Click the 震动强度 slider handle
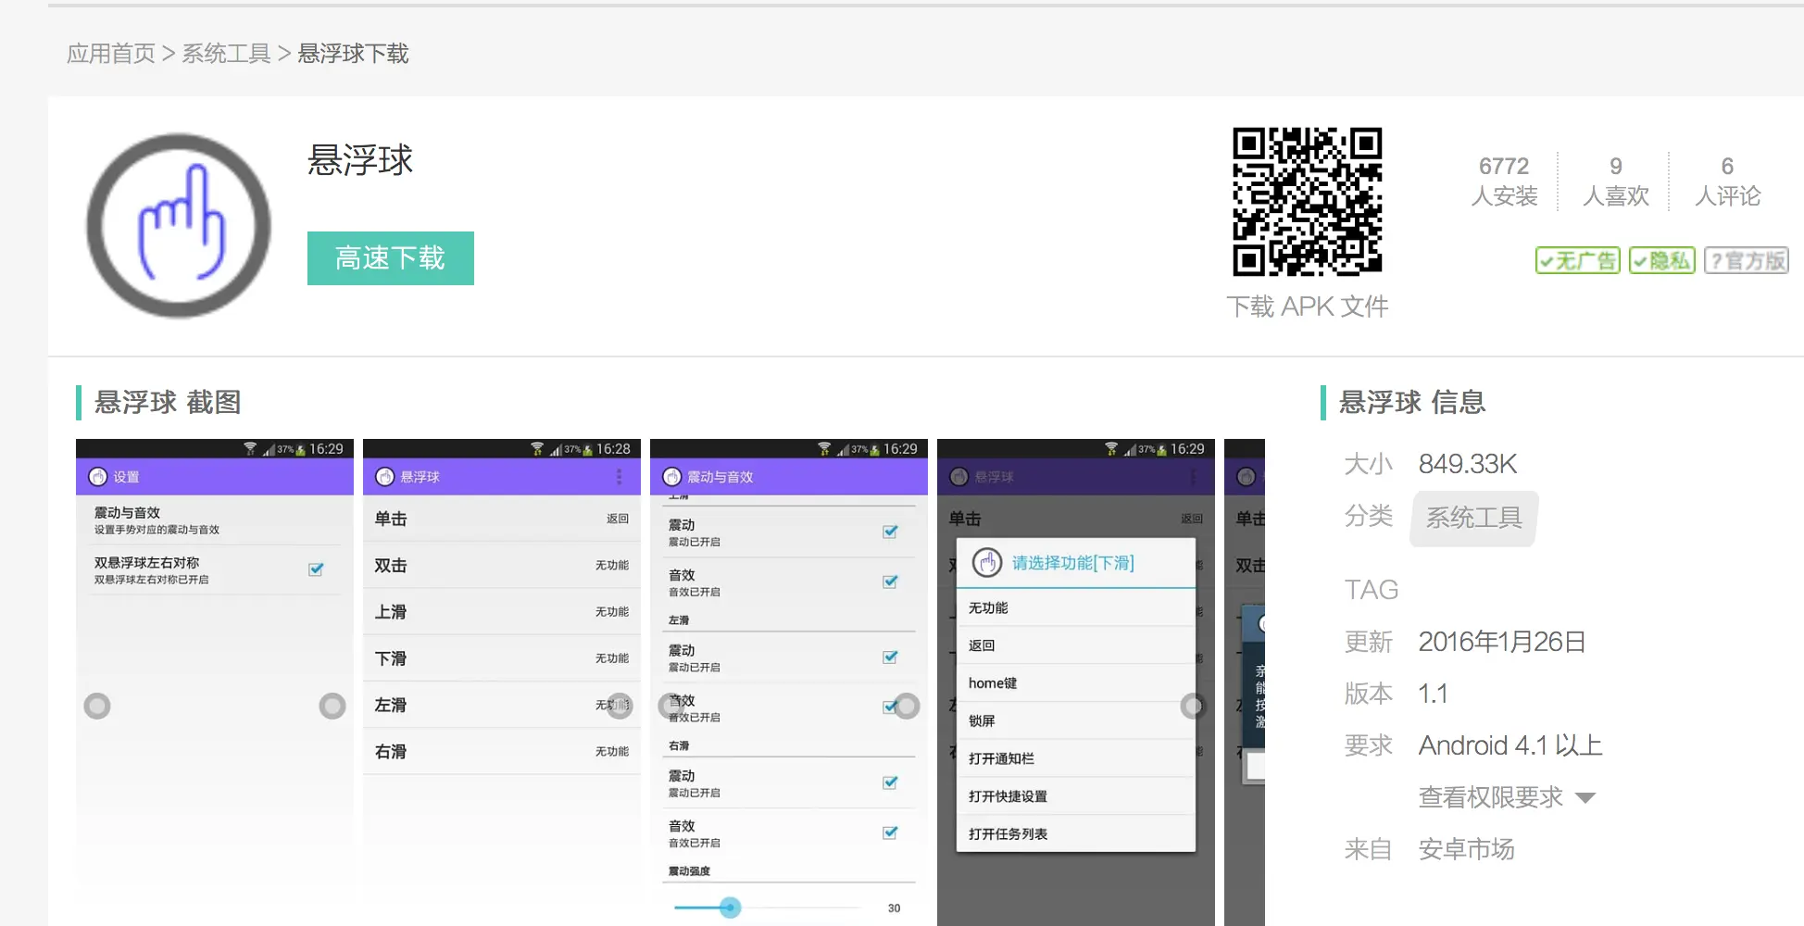The height and width of the screenshot is (926, 1804). point(730,907)
